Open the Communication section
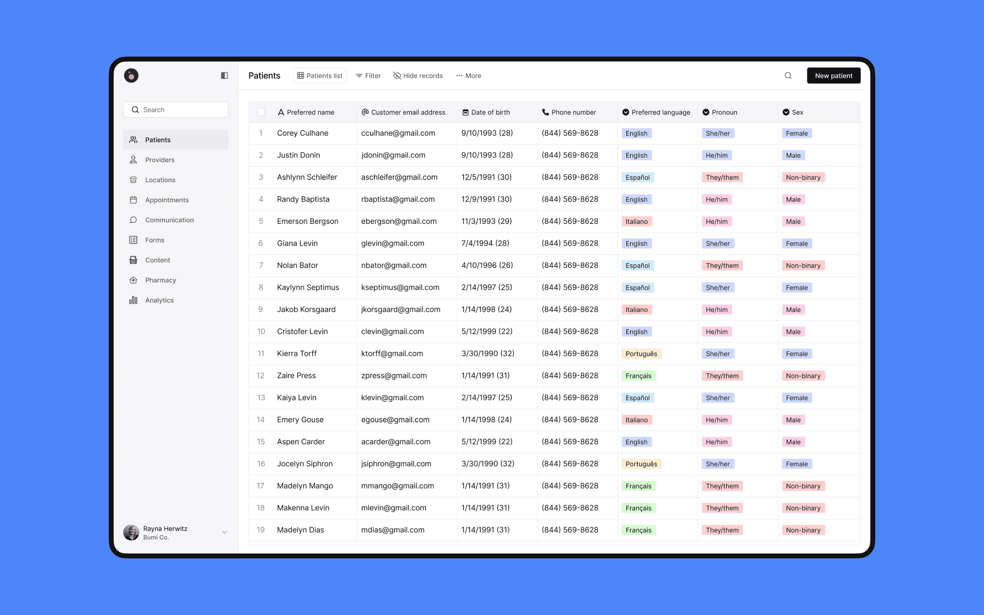 pos(169,220)
